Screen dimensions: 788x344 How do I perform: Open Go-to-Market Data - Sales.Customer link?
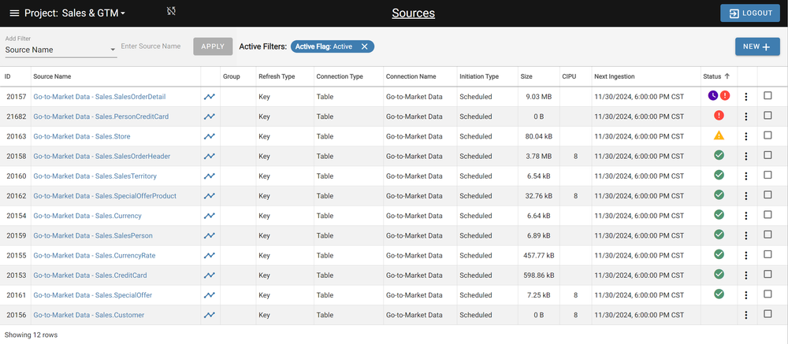point(89,316)
